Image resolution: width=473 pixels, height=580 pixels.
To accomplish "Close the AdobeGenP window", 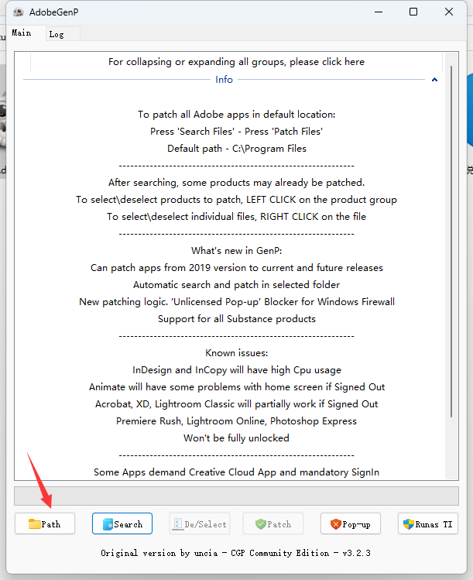I will pyautogui.click(x=449, y=12).
